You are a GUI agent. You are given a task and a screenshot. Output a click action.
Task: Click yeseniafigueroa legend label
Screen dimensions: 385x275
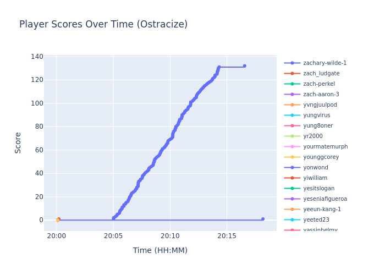325,199
